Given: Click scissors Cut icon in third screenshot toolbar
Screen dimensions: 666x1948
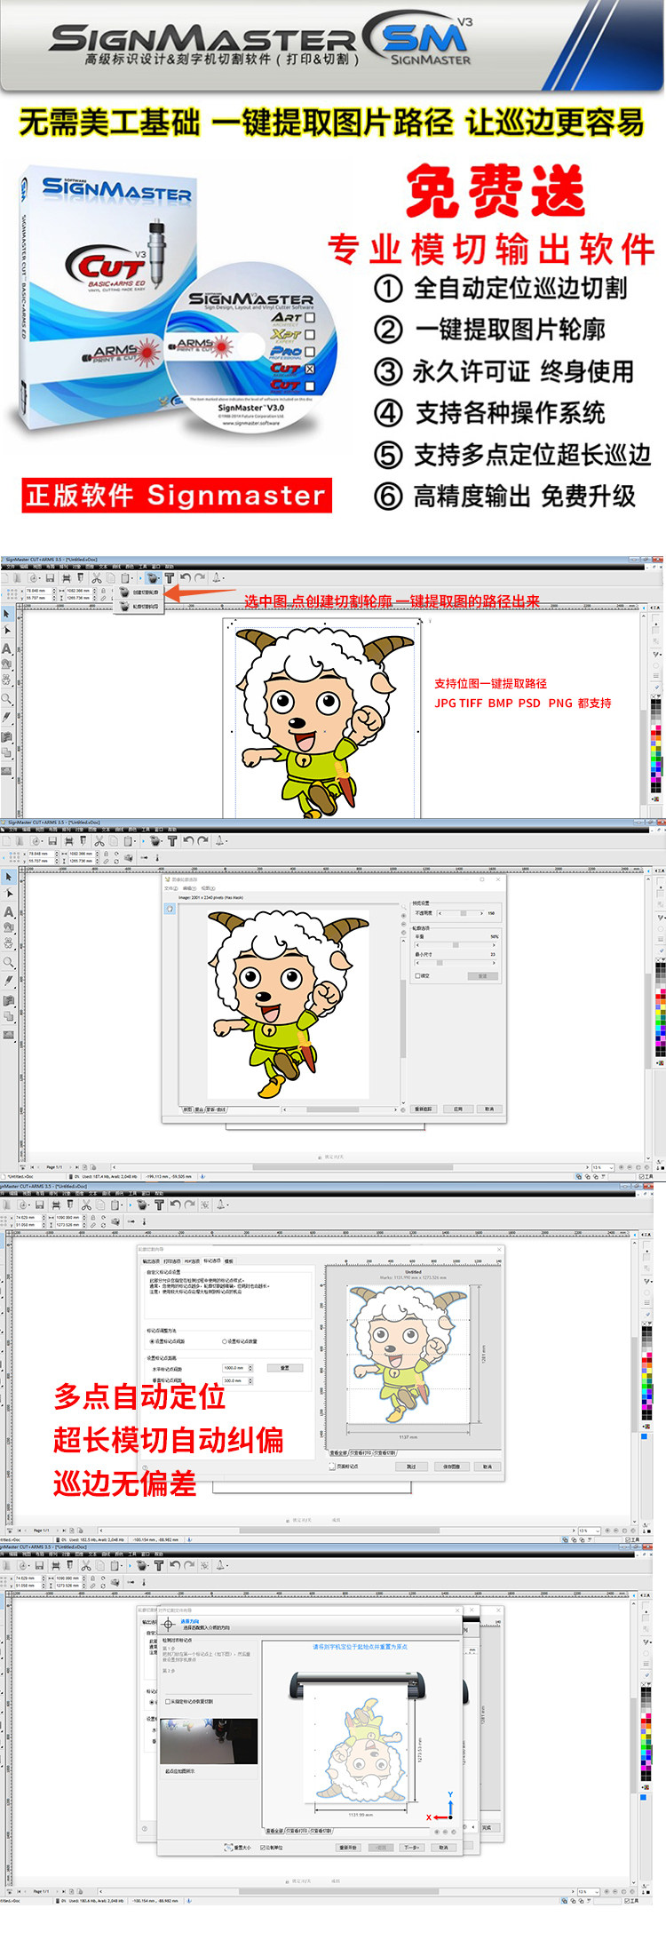Looking at the screenshot, I should coord(86,1205).
